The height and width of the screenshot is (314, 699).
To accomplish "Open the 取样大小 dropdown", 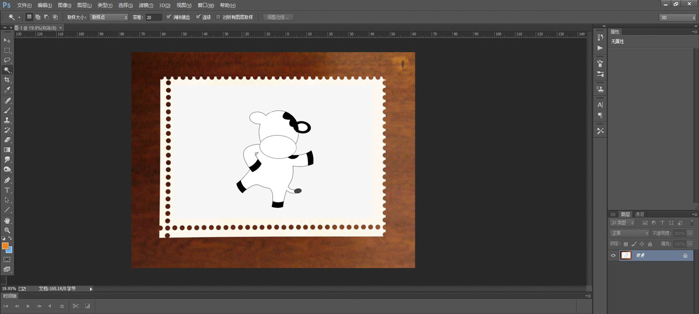I will point(109,17).
